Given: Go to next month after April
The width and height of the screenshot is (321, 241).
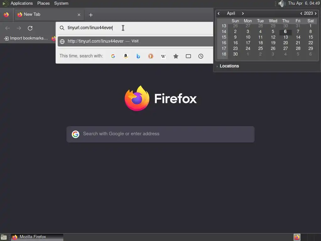Looking at the screenshot, I should 243,13.
